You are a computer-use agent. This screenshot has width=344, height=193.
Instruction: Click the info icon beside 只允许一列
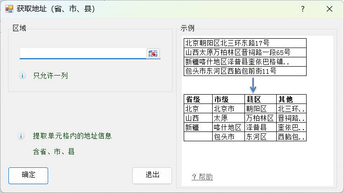[22, 76]
